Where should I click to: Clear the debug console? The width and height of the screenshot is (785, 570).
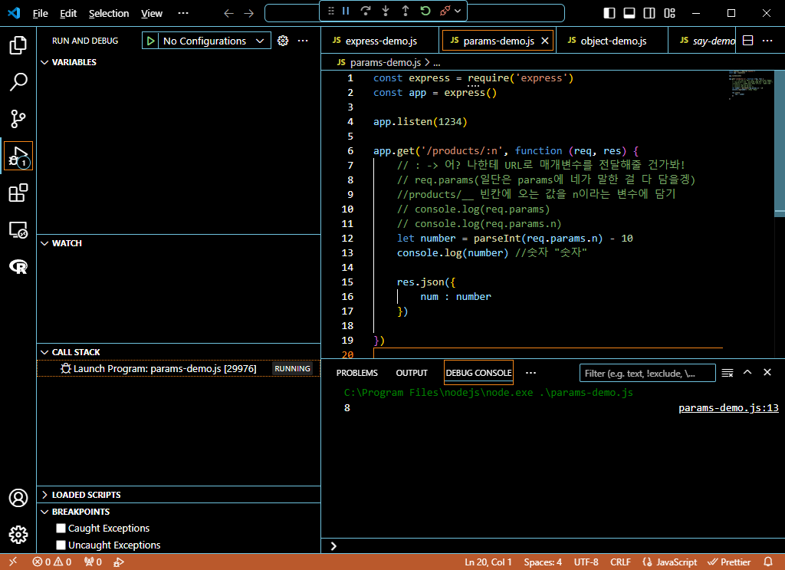pos(728,373)
